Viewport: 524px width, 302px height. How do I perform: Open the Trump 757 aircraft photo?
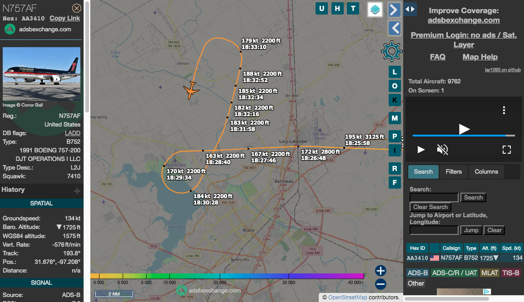pos(41,74)
